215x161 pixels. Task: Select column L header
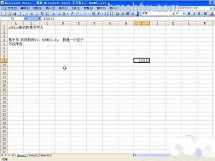pyautogui.click(x=189, y=23)
